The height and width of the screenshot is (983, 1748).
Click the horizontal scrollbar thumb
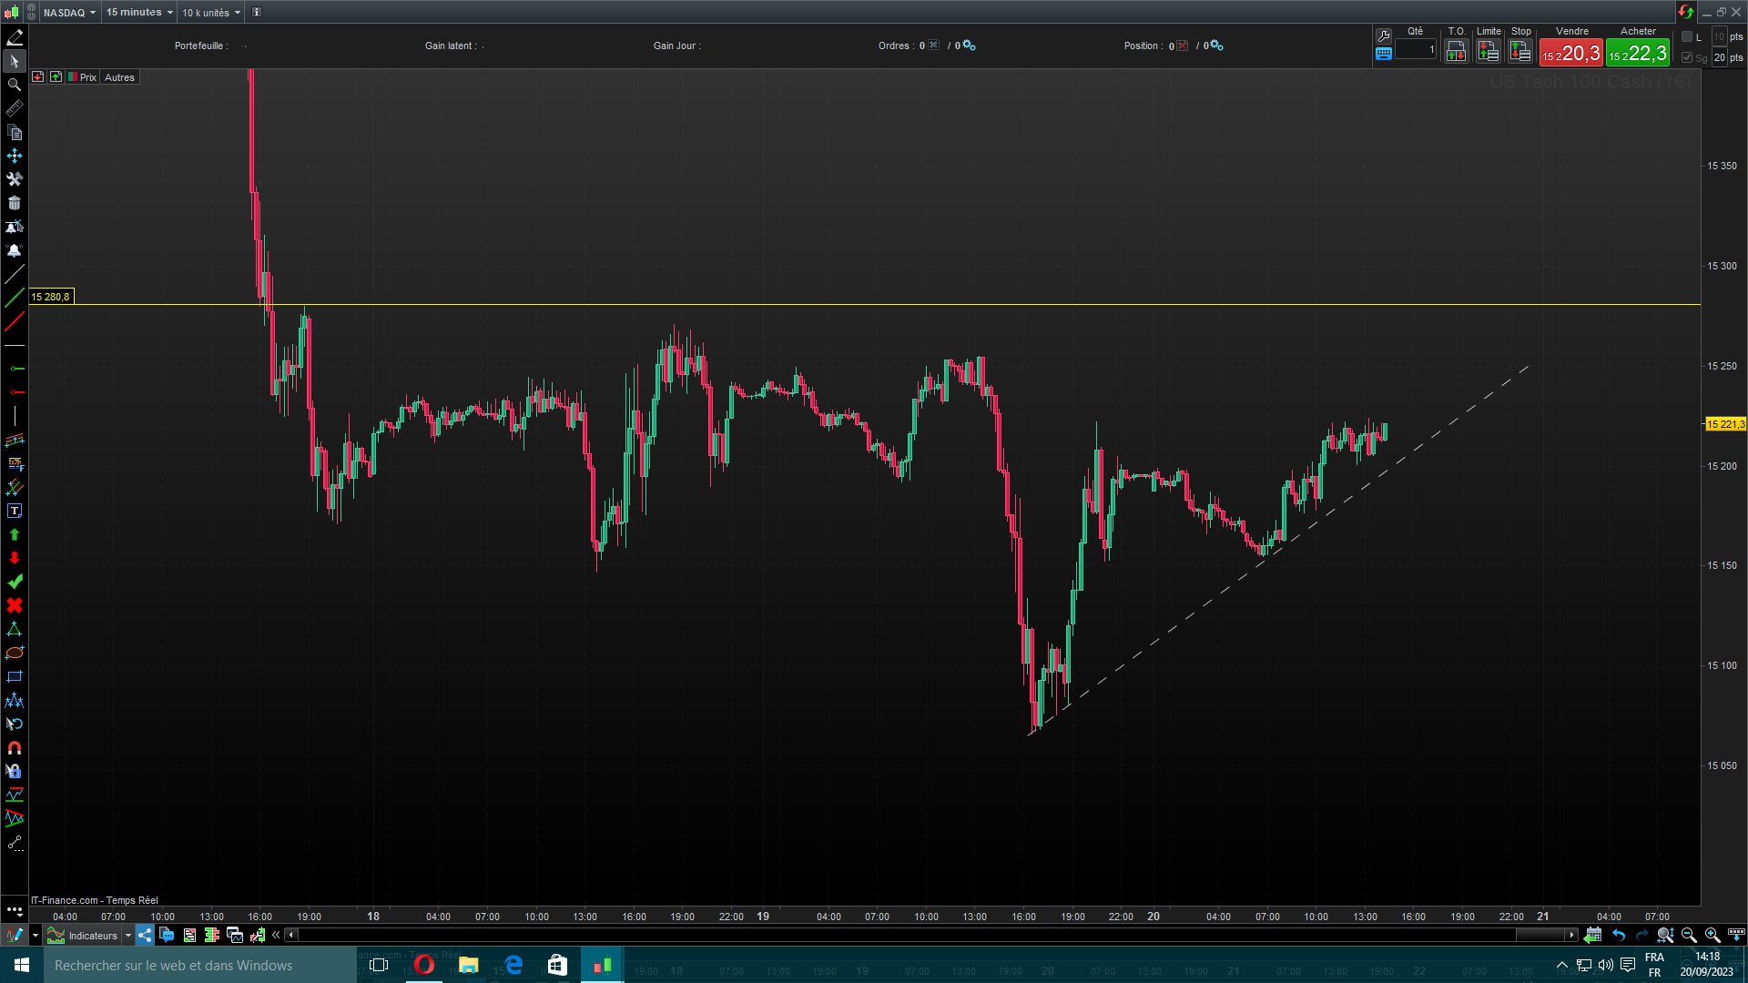click(x=1540, y=935)
